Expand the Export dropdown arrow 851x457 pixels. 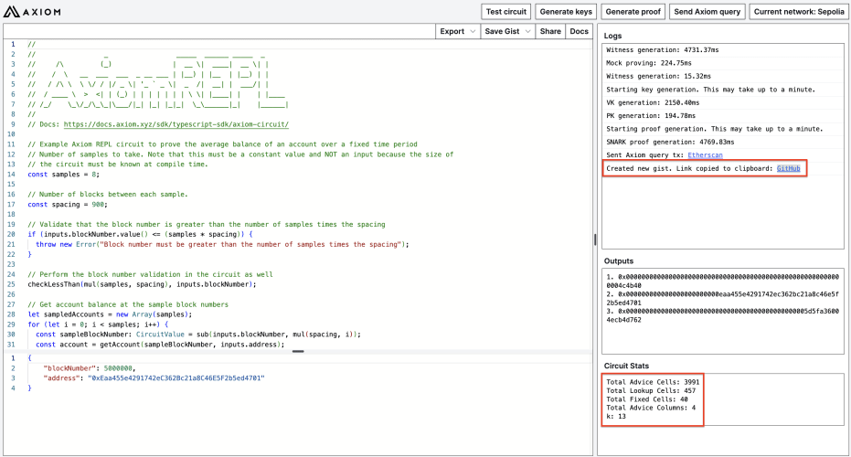(473, 31)
